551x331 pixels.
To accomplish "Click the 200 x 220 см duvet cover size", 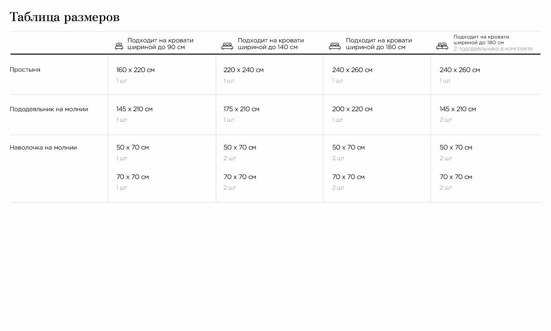I will [352, 109].
